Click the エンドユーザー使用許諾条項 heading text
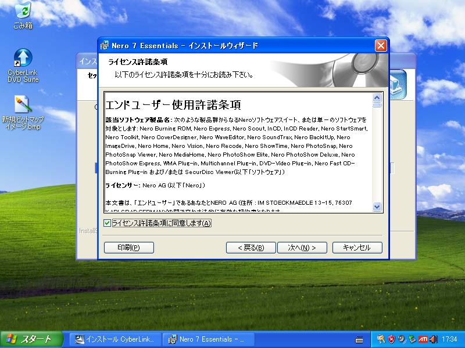 173,105
